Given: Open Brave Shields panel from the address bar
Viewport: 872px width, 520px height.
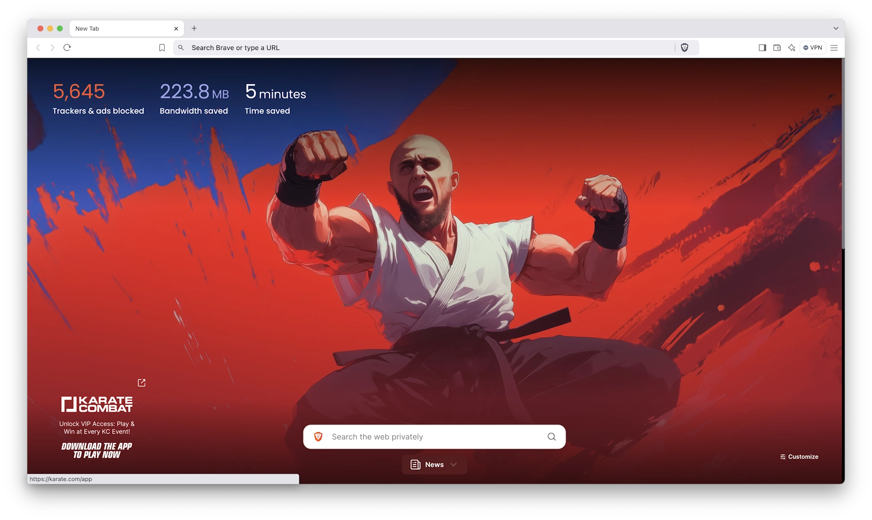Looking at the screenshot, I should coord(685,47).
